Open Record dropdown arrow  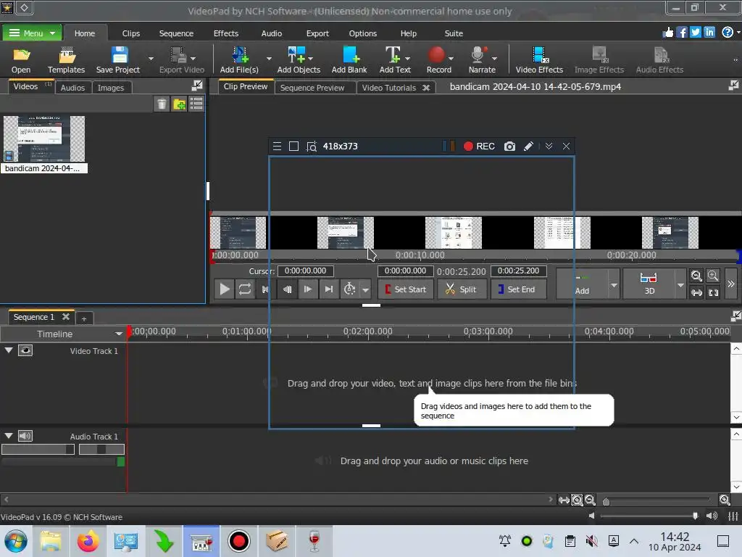[451, 59]
